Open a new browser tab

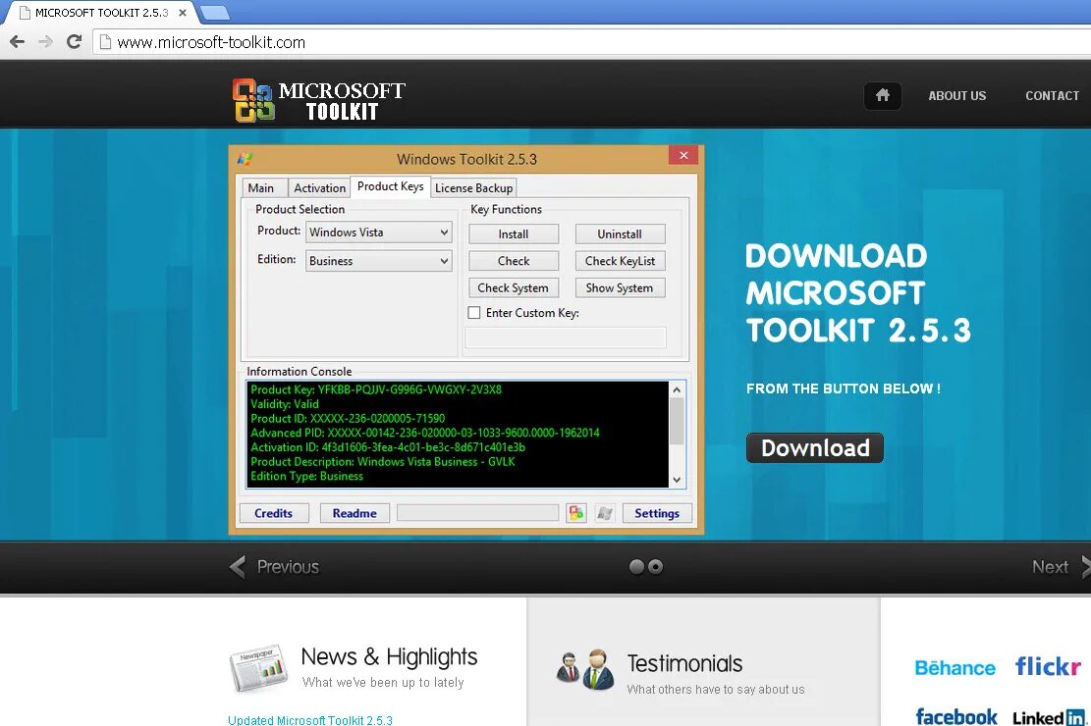(x=214, y=13)
